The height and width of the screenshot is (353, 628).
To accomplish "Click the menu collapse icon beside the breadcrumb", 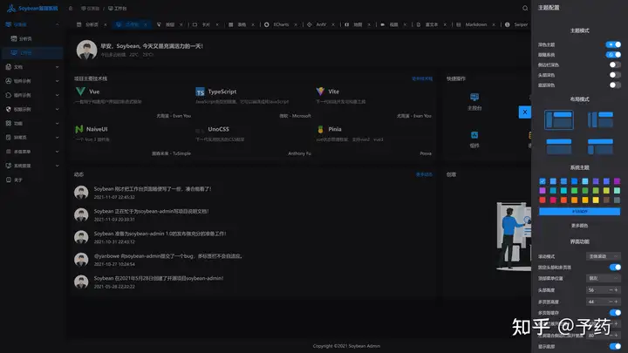I will pyautogui.click(x=71, y=9).
